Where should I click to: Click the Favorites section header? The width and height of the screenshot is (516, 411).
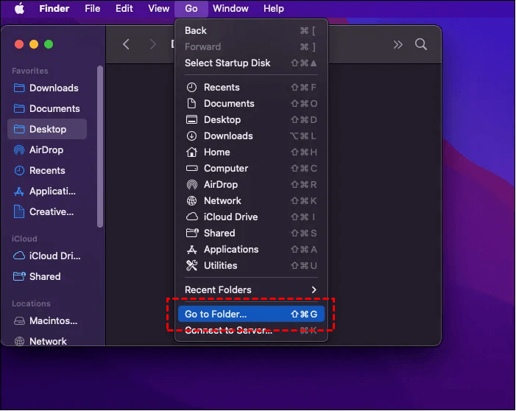coord(30,71)
